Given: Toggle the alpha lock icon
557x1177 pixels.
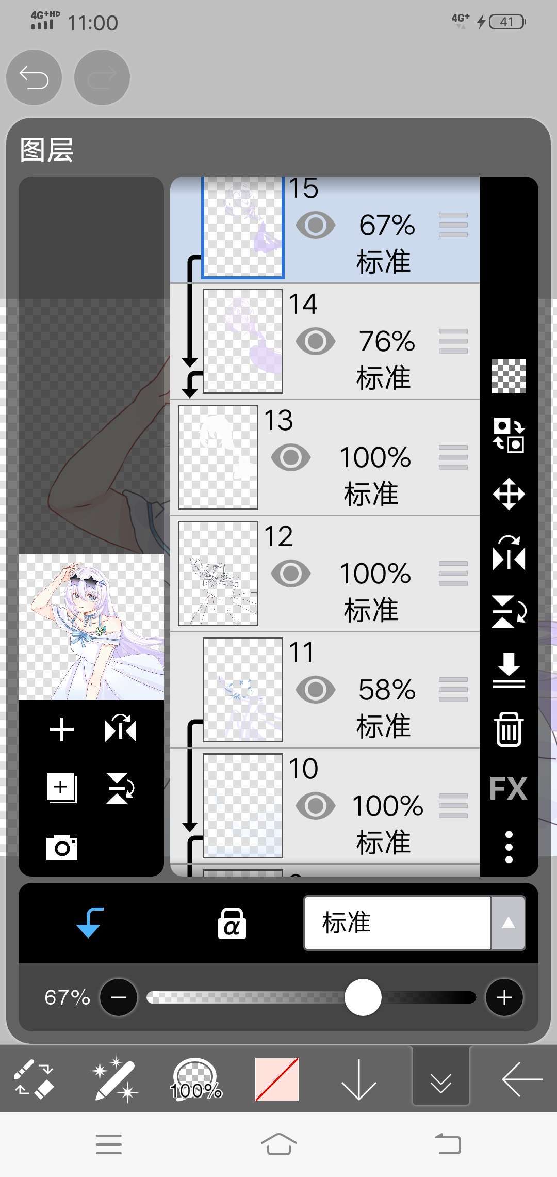Looking at the screenshot, I should [232, 923].
